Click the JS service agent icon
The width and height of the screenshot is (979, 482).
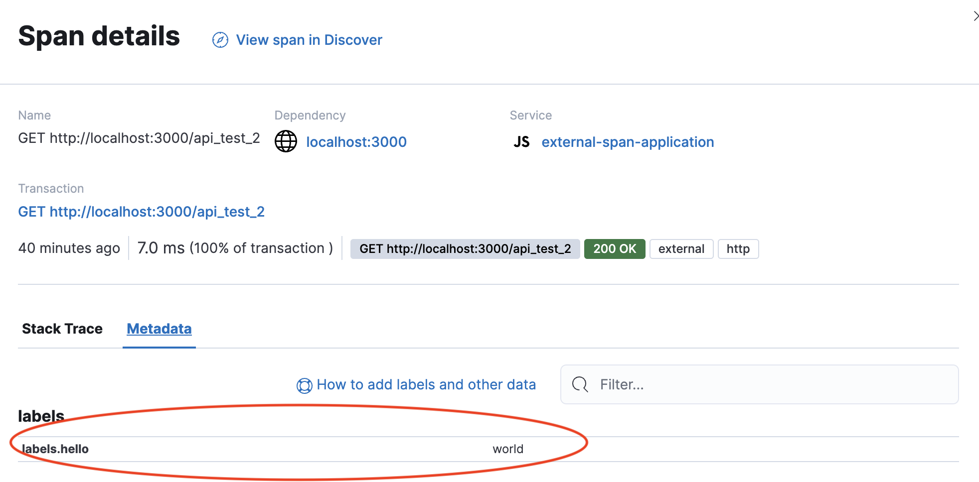click(x=521, y=142)
